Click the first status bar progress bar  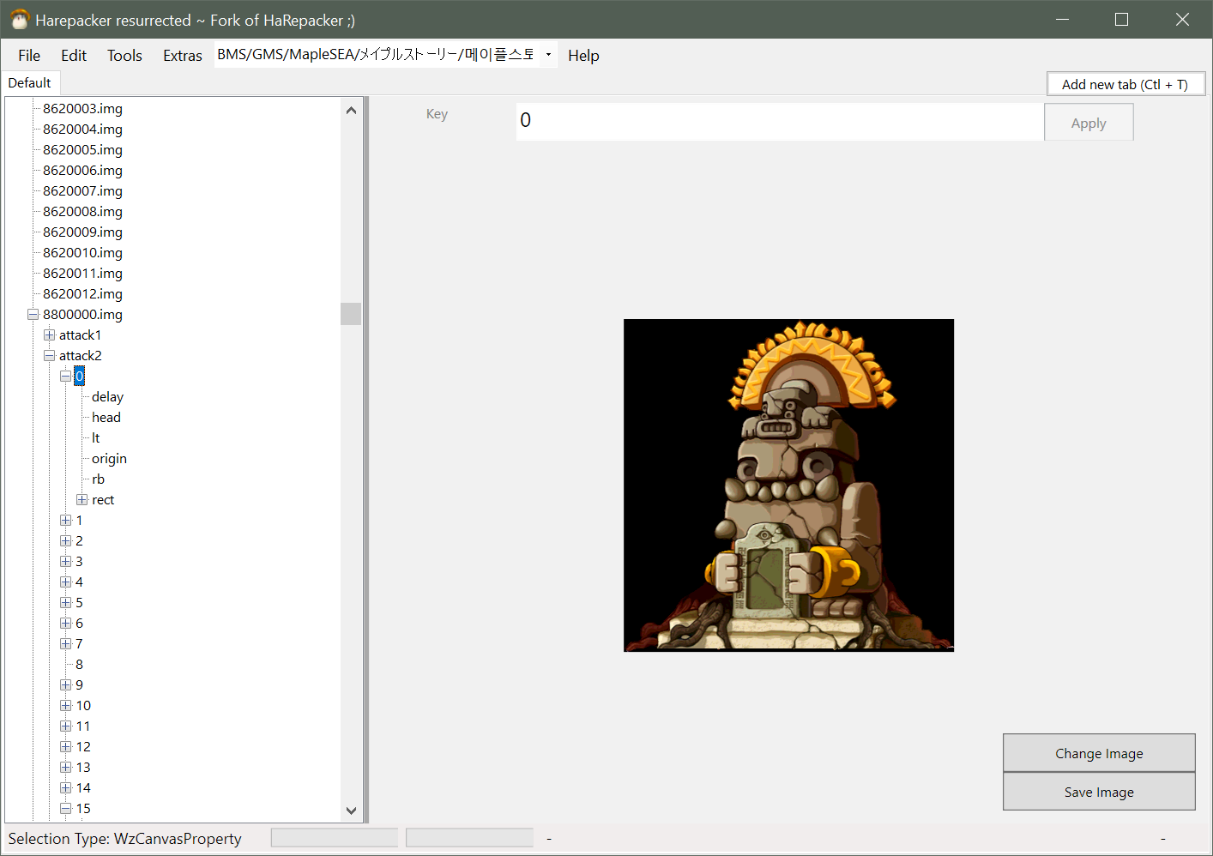click(335, 838)
